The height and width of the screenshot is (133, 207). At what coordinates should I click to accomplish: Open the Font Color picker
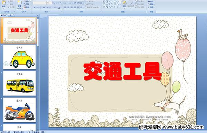[x=59, y=8]
